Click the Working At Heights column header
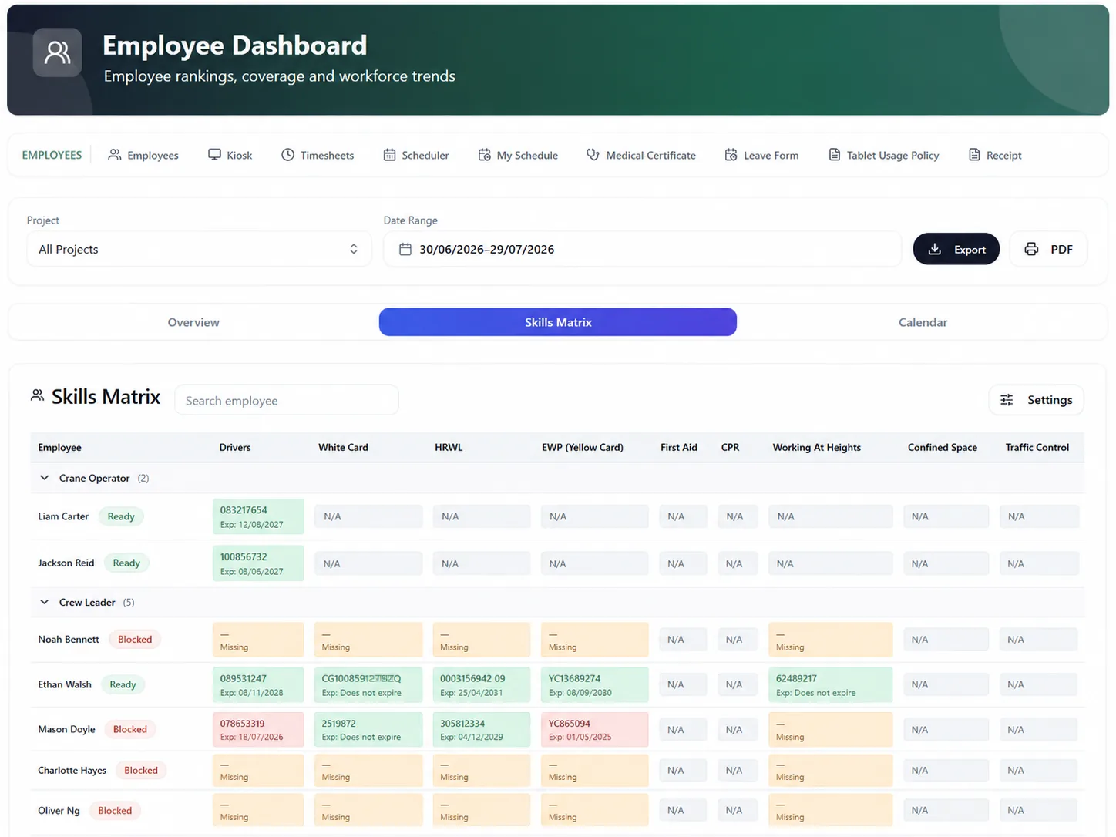The width and height of the screenshot is (1116, 837). [816, 447]
